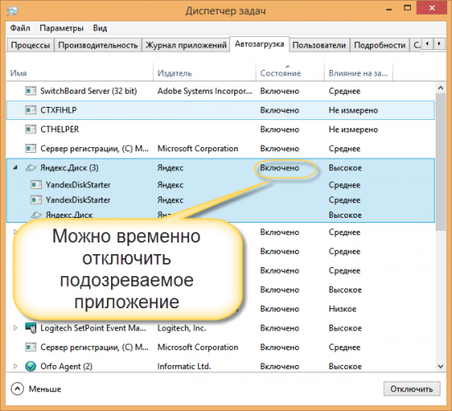The width and height of the screenshot is (452, 411).
Task: Select the CTXFIHLP entry name
Action: [58, 110]
